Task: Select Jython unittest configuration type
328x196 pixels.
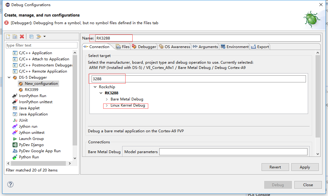Action: pyautogui.click(x=32, y=132)
